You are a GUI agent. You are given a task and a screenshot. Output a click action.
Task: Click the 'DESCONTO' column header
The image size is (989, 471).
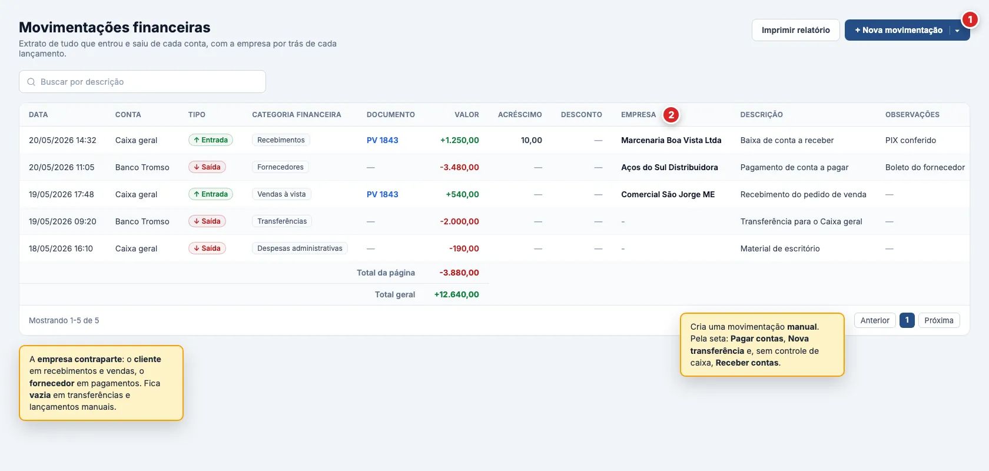(x=582, y=115)
